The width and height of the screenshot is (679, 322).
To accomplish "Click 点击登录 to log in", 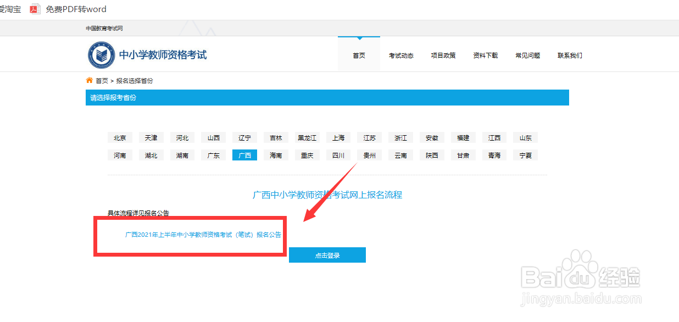I will [327, 254].
